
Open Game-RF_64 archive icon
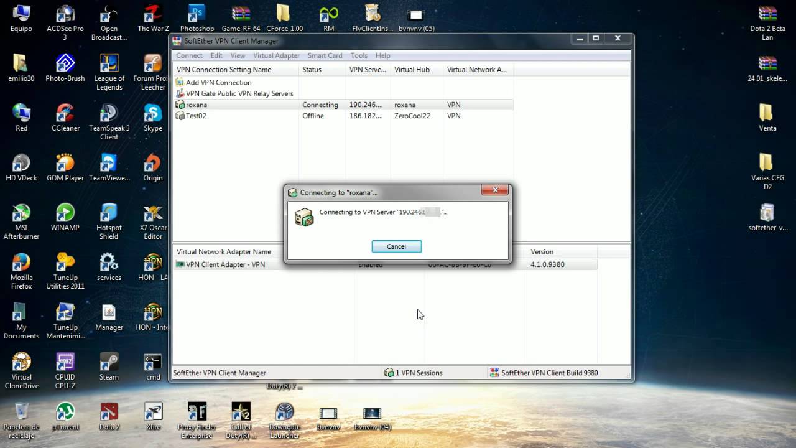pyautogui.click(x=241, y=19)
